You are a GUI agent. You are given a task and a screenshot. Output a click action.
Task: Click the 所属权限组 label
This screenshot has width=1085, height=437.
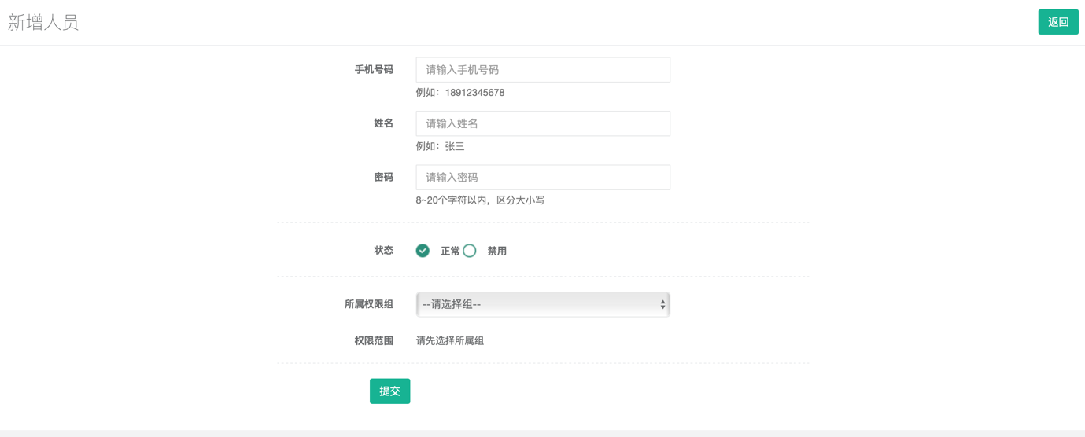369,304
